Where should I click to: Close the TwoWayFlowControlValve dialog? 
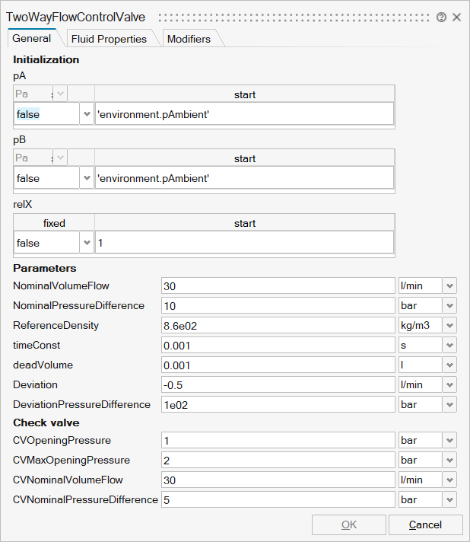point(457,17)
